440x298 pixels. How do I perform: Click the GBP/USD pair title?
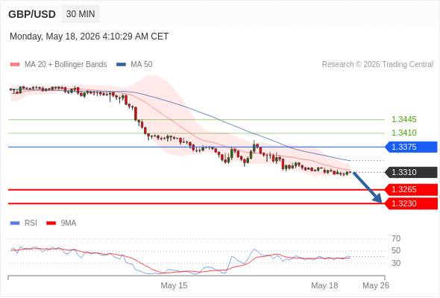[x=32, y=14]
